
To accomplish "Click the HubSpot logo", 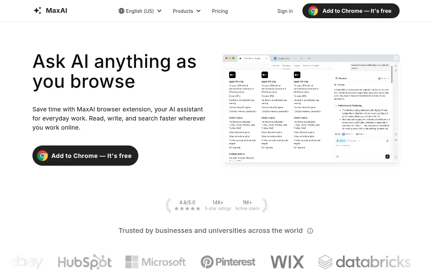I will (x=85, y=262).
